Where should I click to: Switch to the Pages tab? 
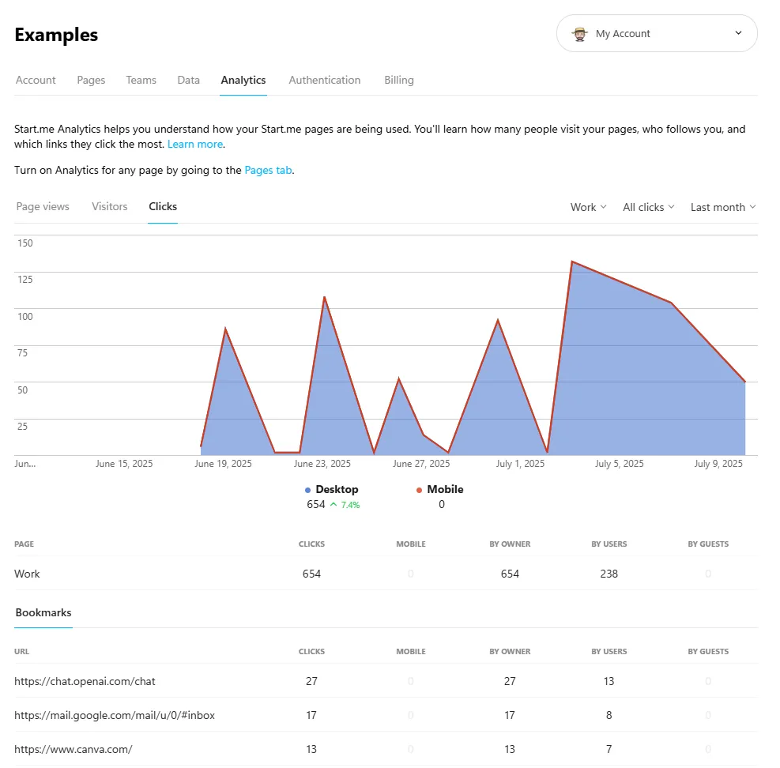(x=91, y=80)
